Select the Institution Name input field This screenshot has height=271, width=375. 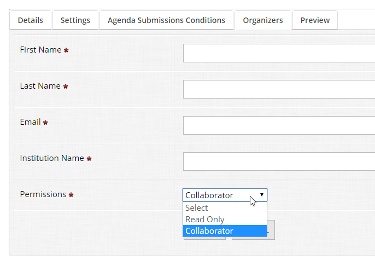pos(279,162)
